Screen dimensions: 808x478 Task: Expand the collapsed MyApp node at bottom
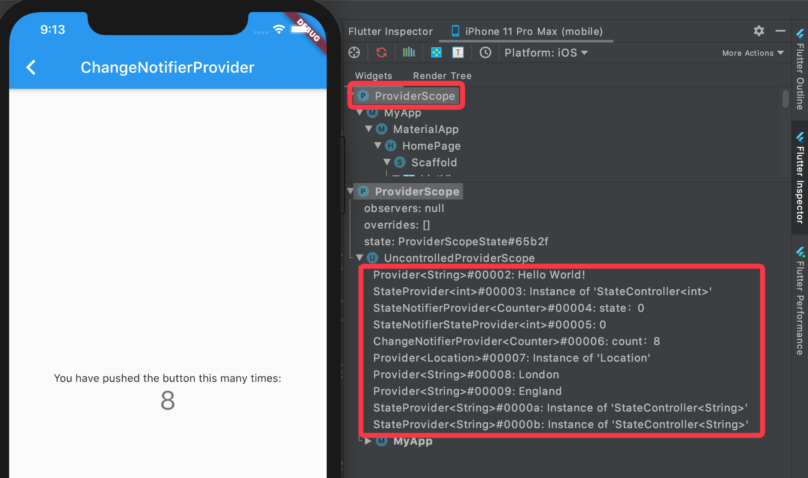[368, 441]
